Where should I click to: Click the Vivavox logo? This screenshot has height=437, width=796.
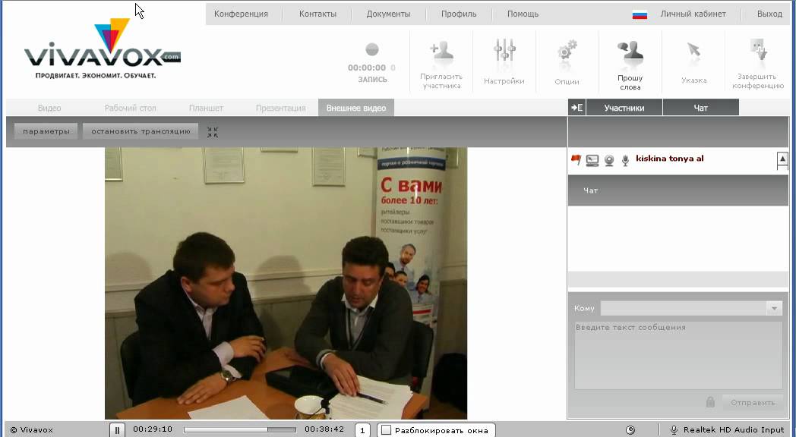102,49
